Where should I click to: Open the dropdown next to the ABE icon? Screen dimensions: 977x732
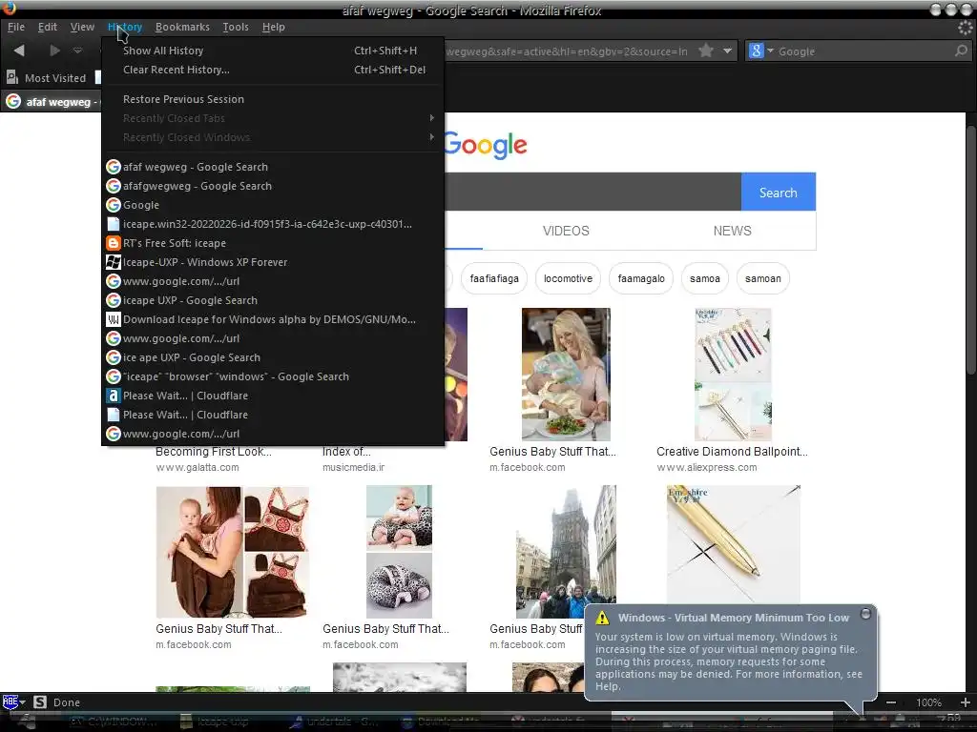coord(23,702)
